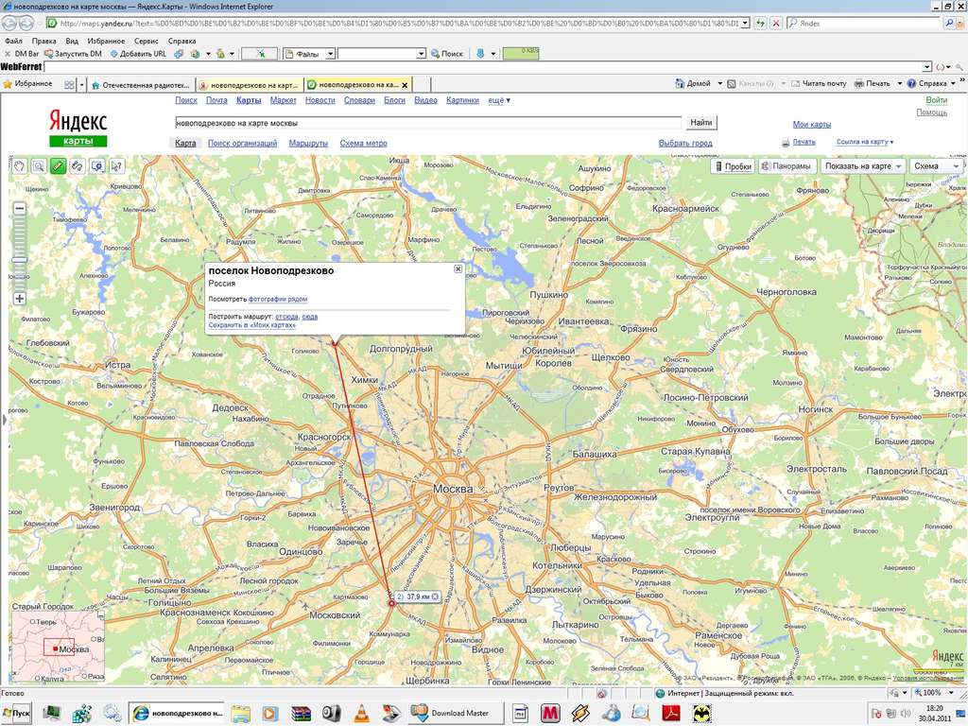Screen dimensions: 968x726
Task: Select the magnifier zoom tool on map
Action: [39, 166]
